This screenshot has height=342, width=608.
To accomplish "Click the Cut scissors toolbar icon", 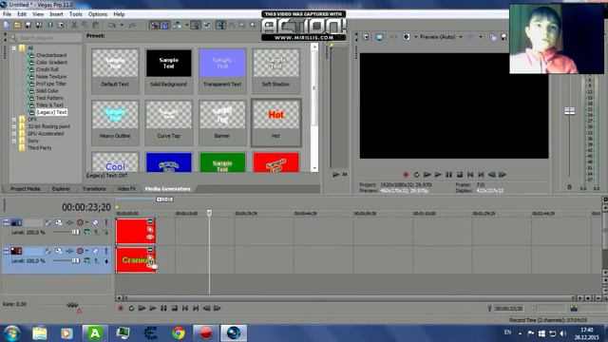I will click(74, 26).
